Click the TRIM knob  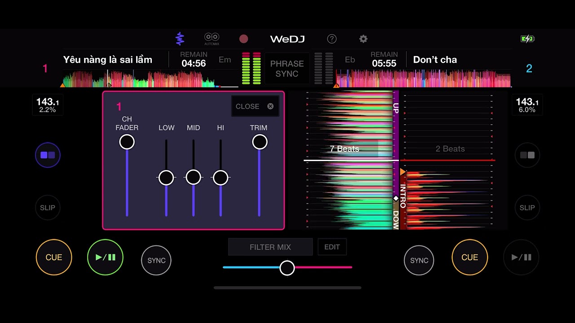tap(260, 142)
